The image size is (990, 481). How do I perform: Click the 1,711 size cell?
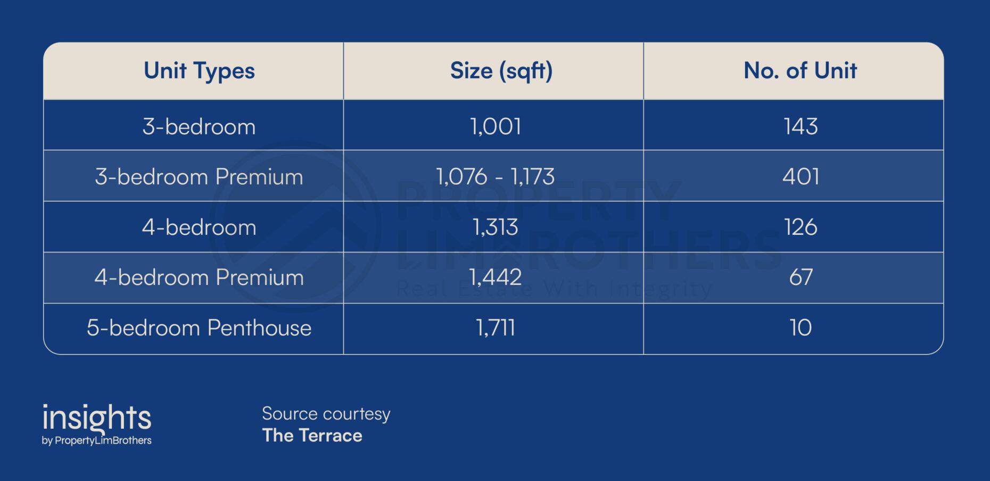pos(496,328)
